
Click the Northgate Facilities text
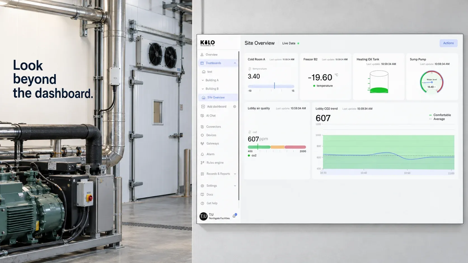tap(219, 219)
